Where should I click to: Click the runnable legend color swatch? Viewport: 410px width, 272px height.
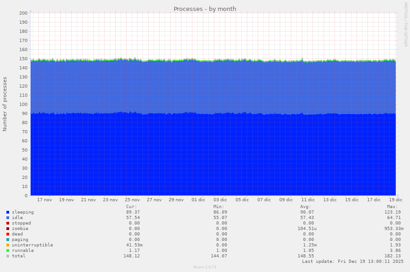[8, 251]
